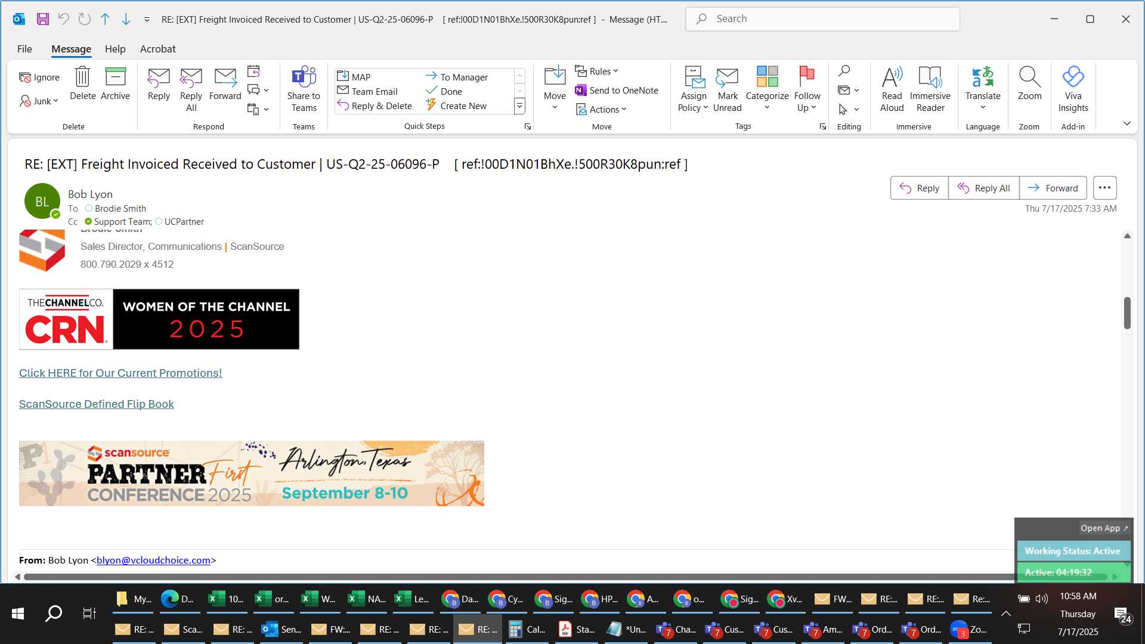Open the Windows Start menu
Image resolution: width=1145 pixels, height=644 pixels.
click(18, 613)
